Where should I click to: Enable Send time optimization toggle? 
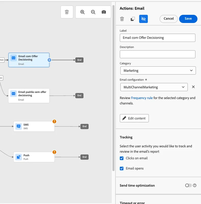[188, 185]
